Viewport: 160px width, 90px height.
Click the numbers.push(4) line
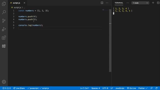[x=28, y=16]
